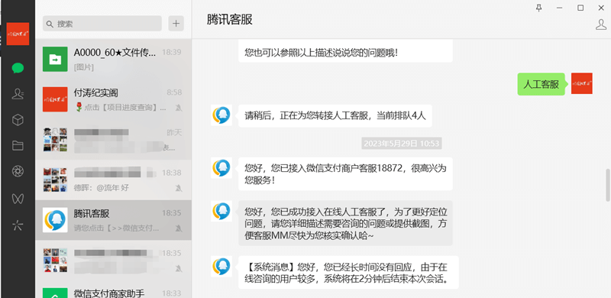
Task: Click the 腾讯客服 chat title
Action: tap(230, 20)
